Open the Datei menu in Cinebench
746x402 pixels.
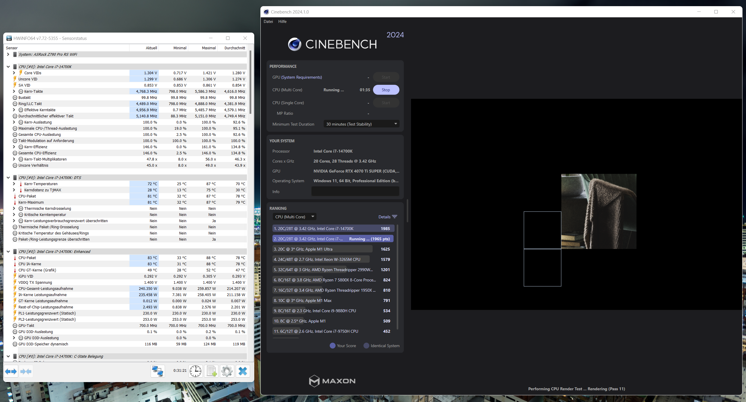(268, 21)
